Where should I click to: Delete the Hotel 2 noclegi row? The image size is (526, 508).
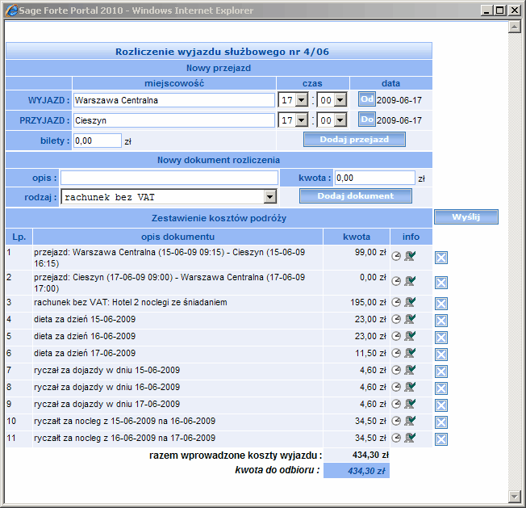[x=441, y=304]
